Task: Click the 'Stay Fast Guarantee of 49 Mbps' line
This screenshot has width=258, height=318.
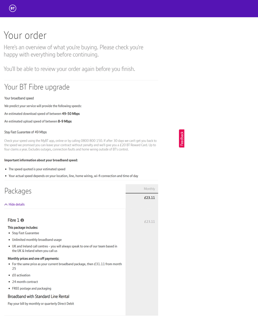Action: pos(25,132)
